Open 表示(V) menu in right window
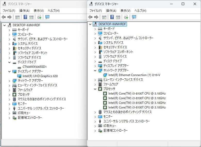The height and width of the screenshot is (147, 201). (x=125, y=11)
